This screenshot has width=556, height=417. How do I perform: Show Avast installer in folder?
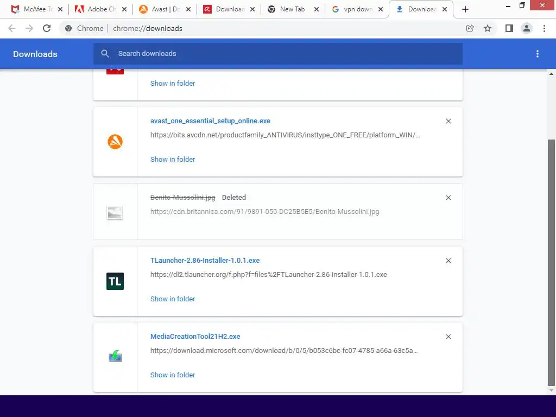173,160
